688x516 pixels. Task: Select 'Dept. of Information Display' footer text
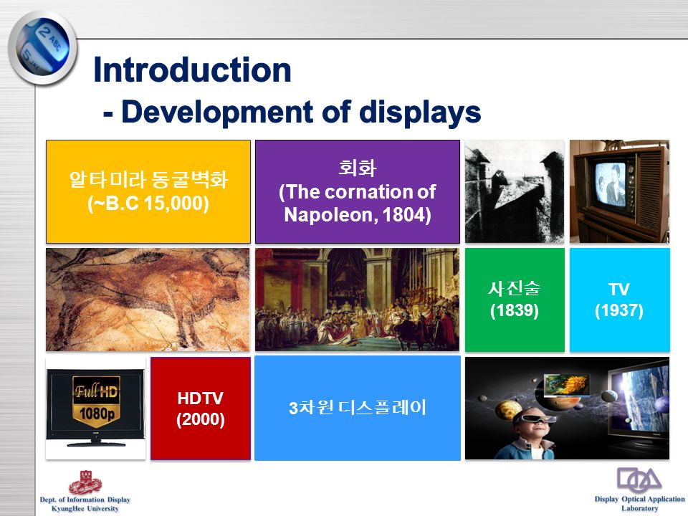pos(85,500)
